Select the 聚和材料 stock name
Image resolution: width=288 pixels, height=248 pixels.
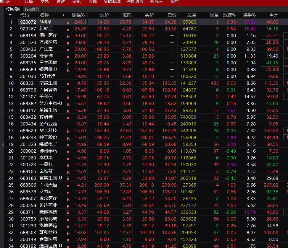click(x=48, y=232)
